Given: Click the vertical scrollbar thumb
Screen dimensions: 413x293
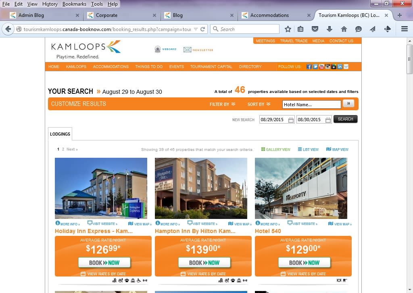Looking at the screenshot, I should pos(409,60).
